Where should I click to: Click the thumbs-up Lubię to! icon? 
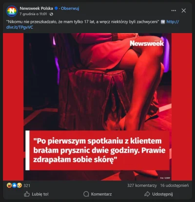click(x=27, y=194)
